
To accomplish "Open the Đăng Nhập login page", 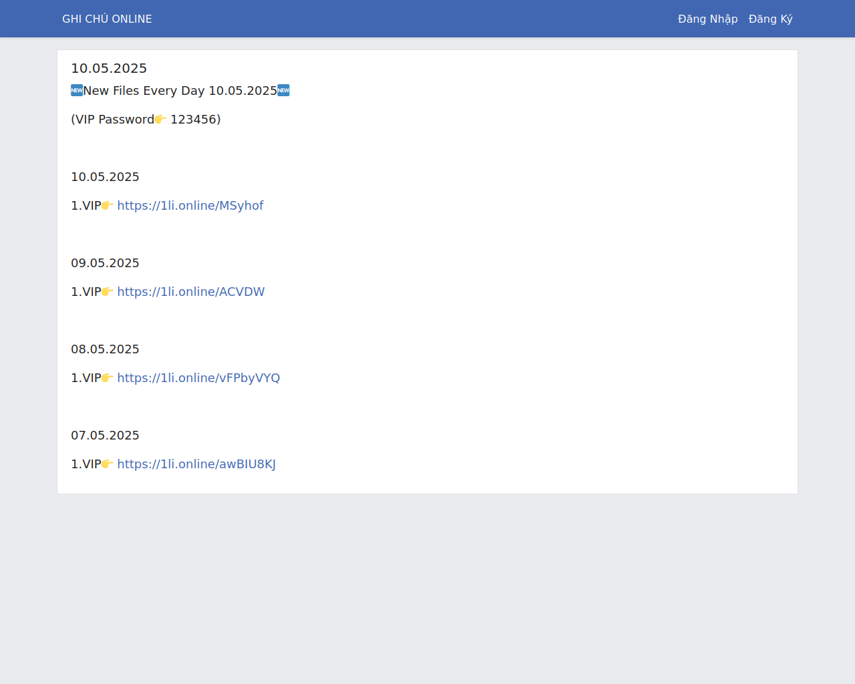I will 707,19.
